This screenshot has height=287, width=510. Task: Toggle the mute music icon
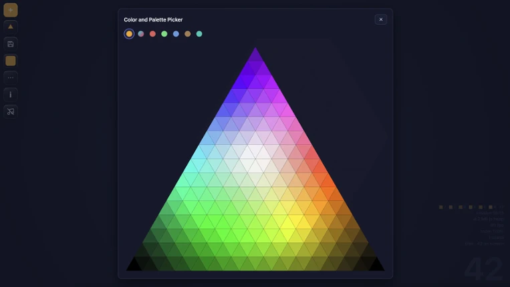11,111
